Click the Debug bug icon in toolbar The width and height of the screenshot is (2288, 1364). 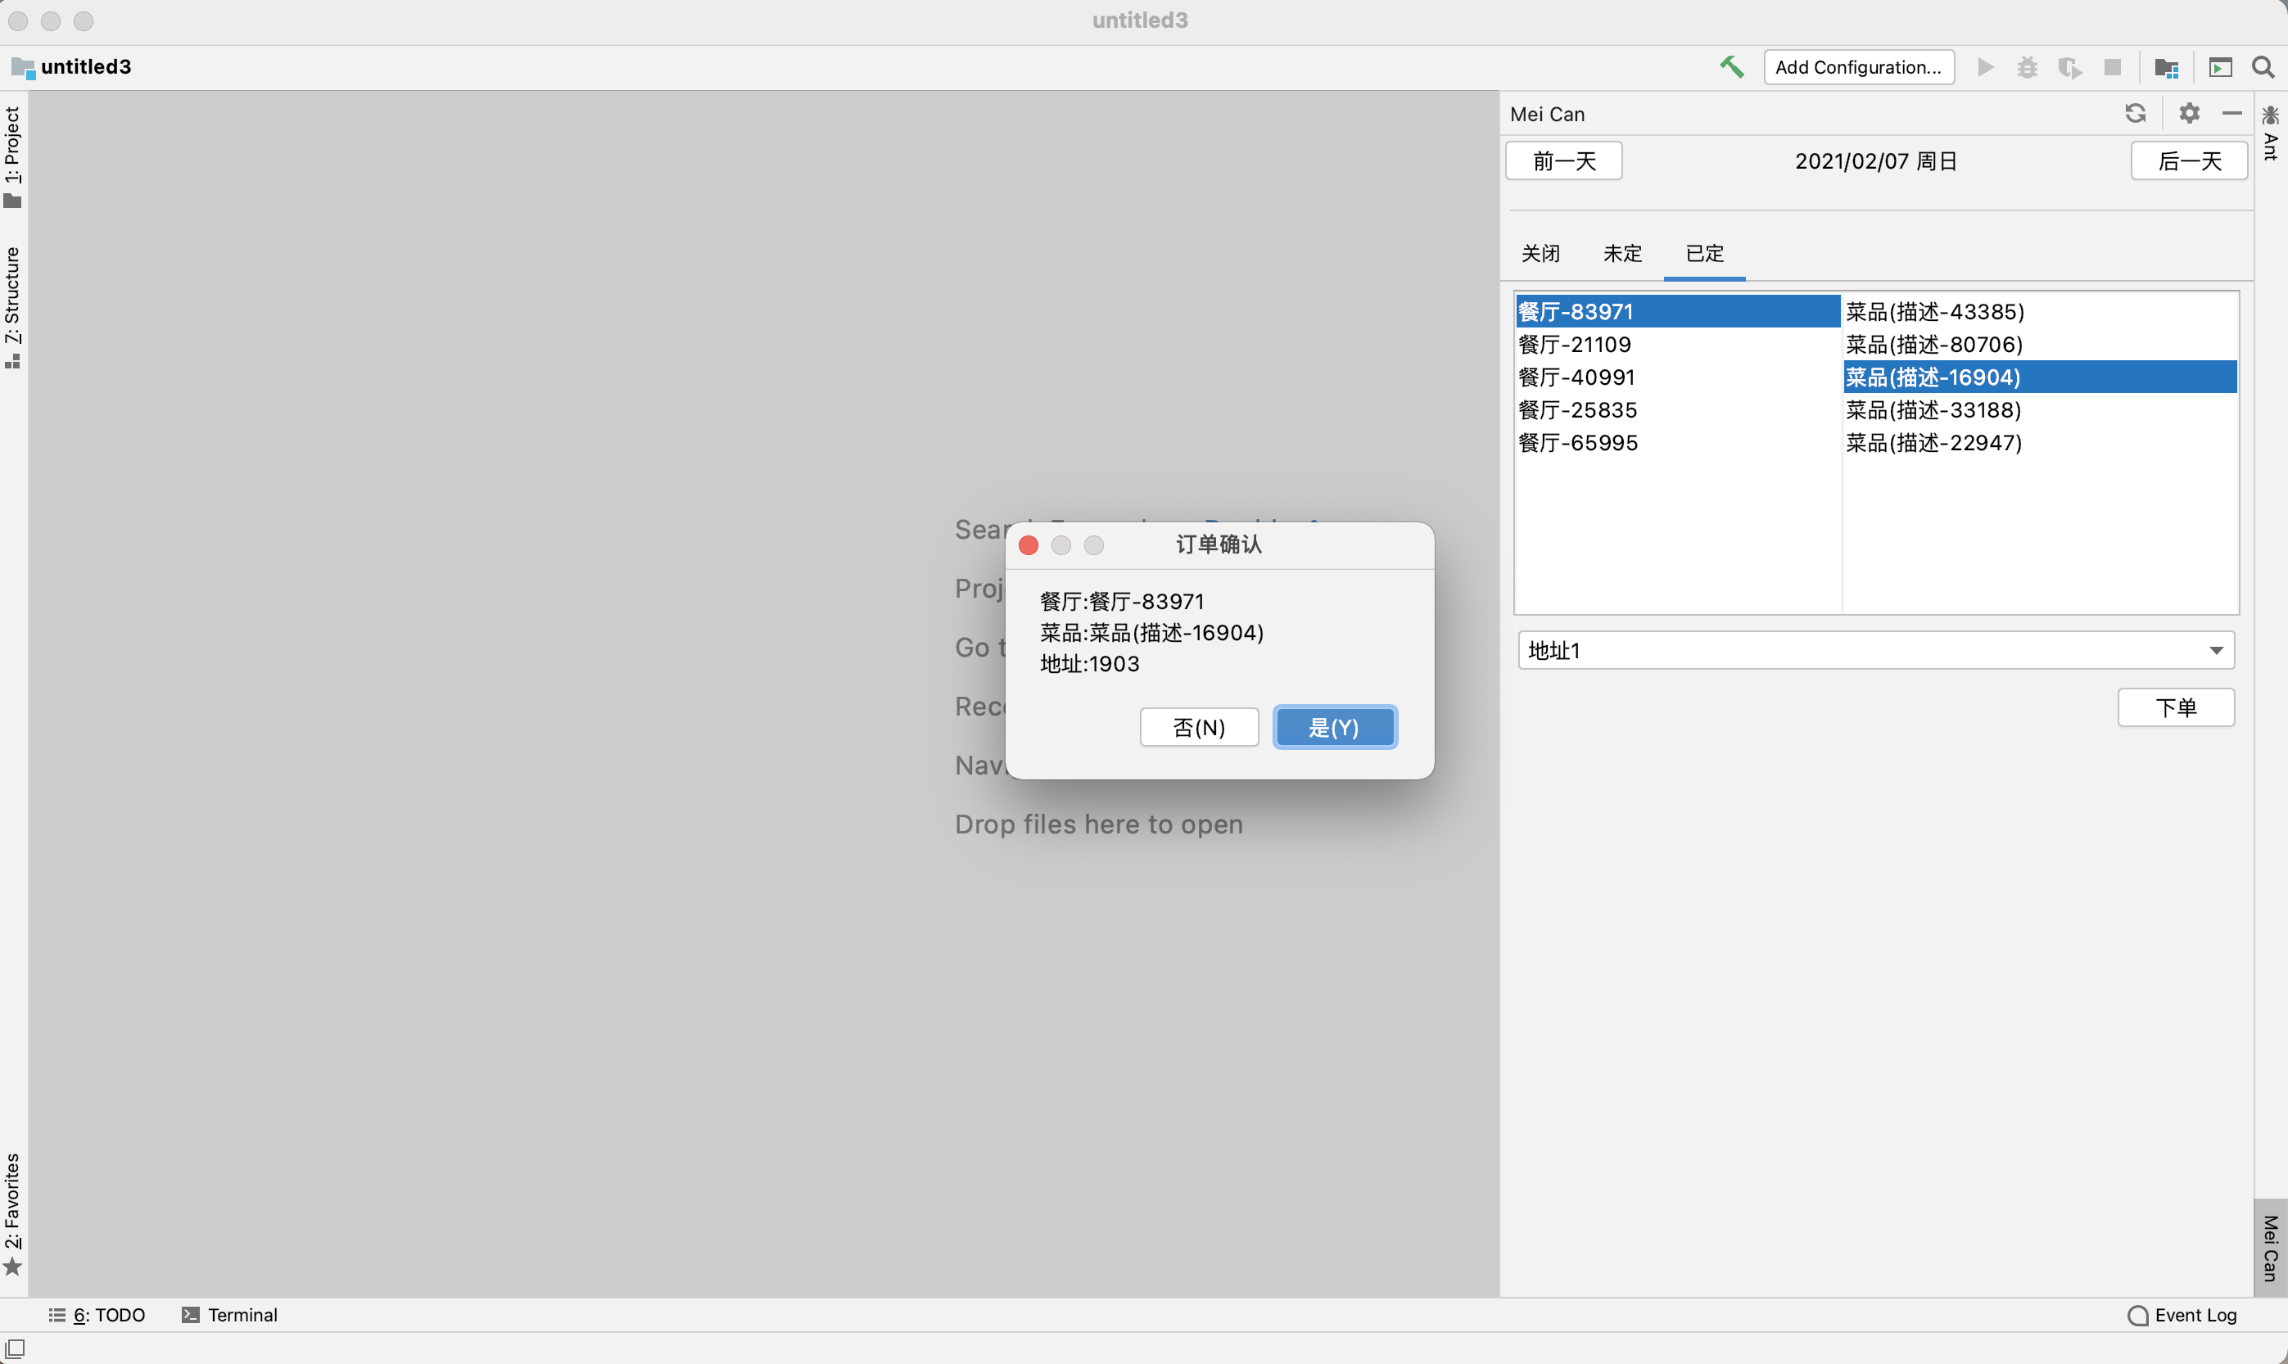[2027, 67]
